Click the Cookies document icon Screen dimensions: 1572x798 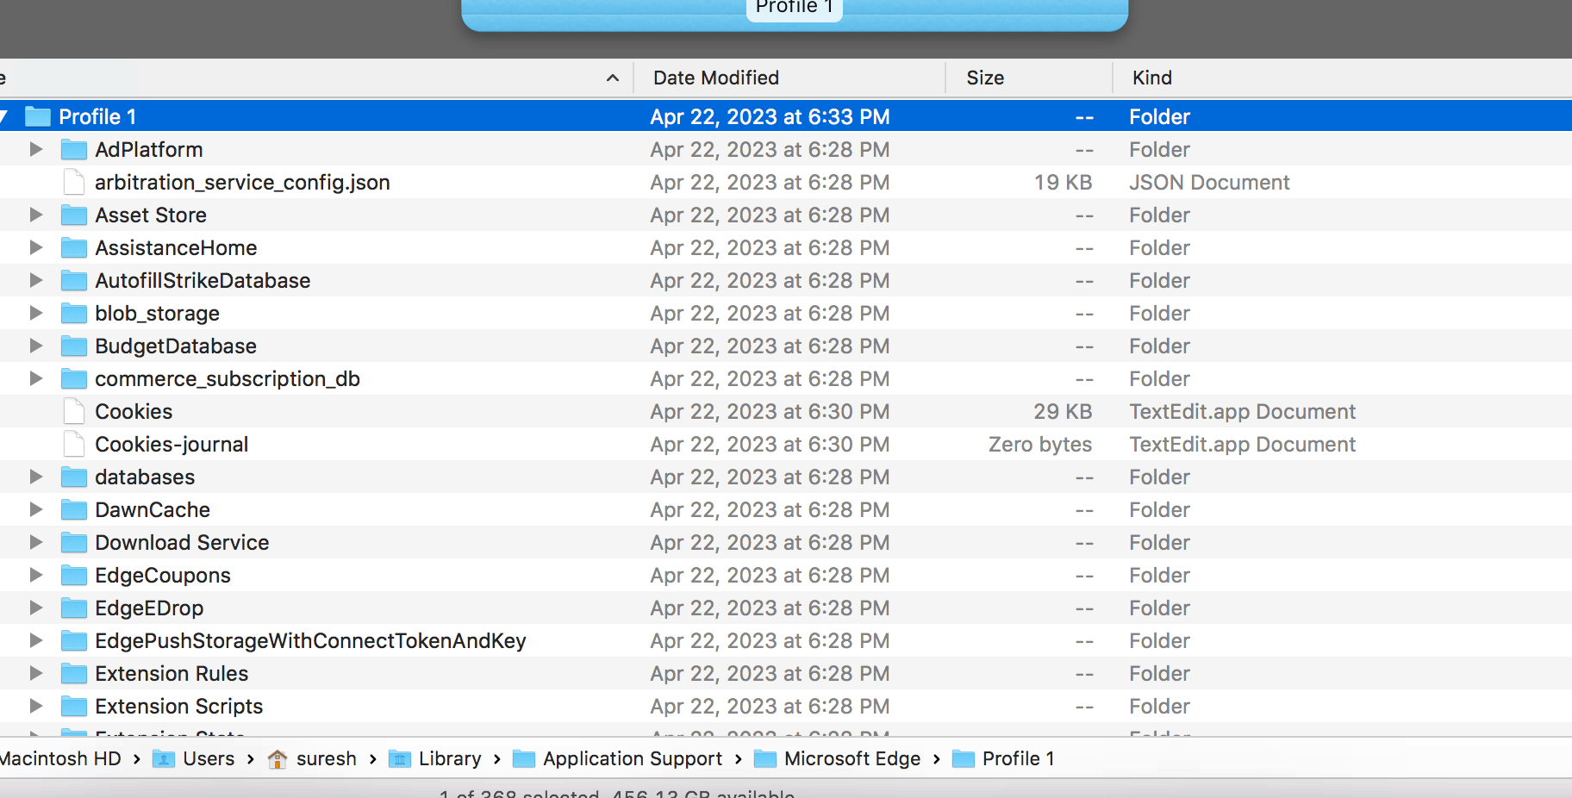pyautogui.click(x=74, y=412)
